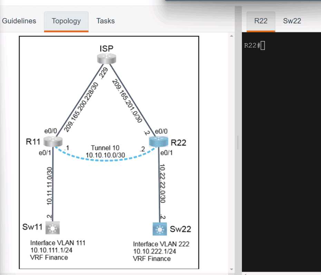Click the Tunnel 10 label
Screen dimensions: 321x275
(x=106, y=148)
